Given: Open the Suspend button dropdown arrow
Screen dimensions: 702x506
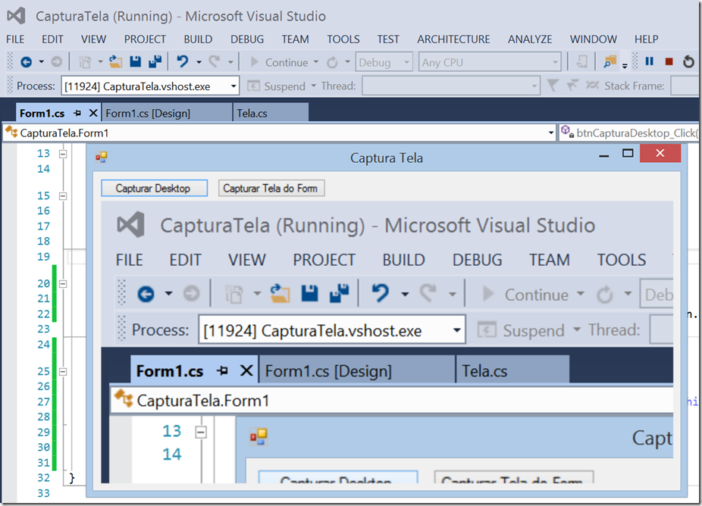Looking at the screenshot, I should 313,86.
